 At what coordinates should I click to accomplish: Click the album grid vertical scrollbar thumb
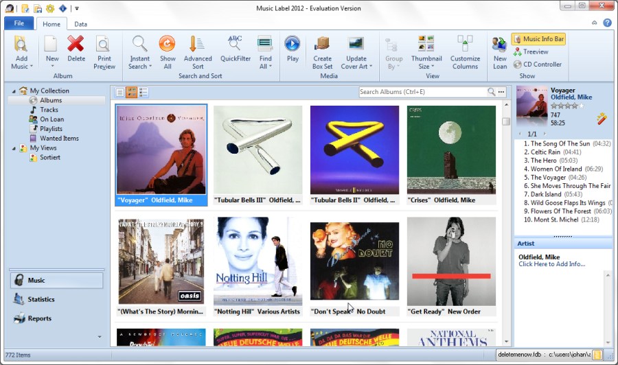point(506,121)
